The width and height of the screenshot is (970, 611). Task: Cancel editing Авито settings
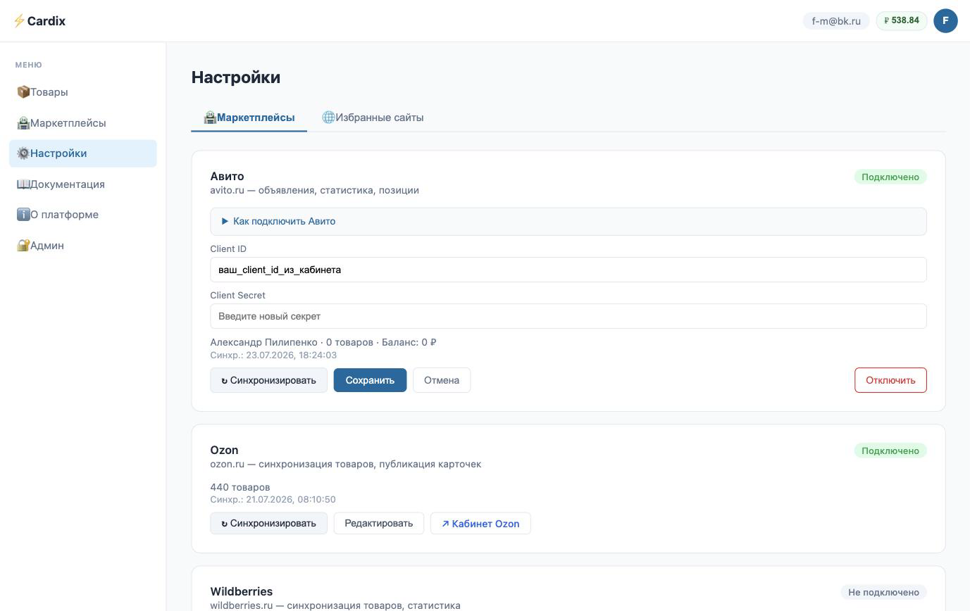point(442,380)
